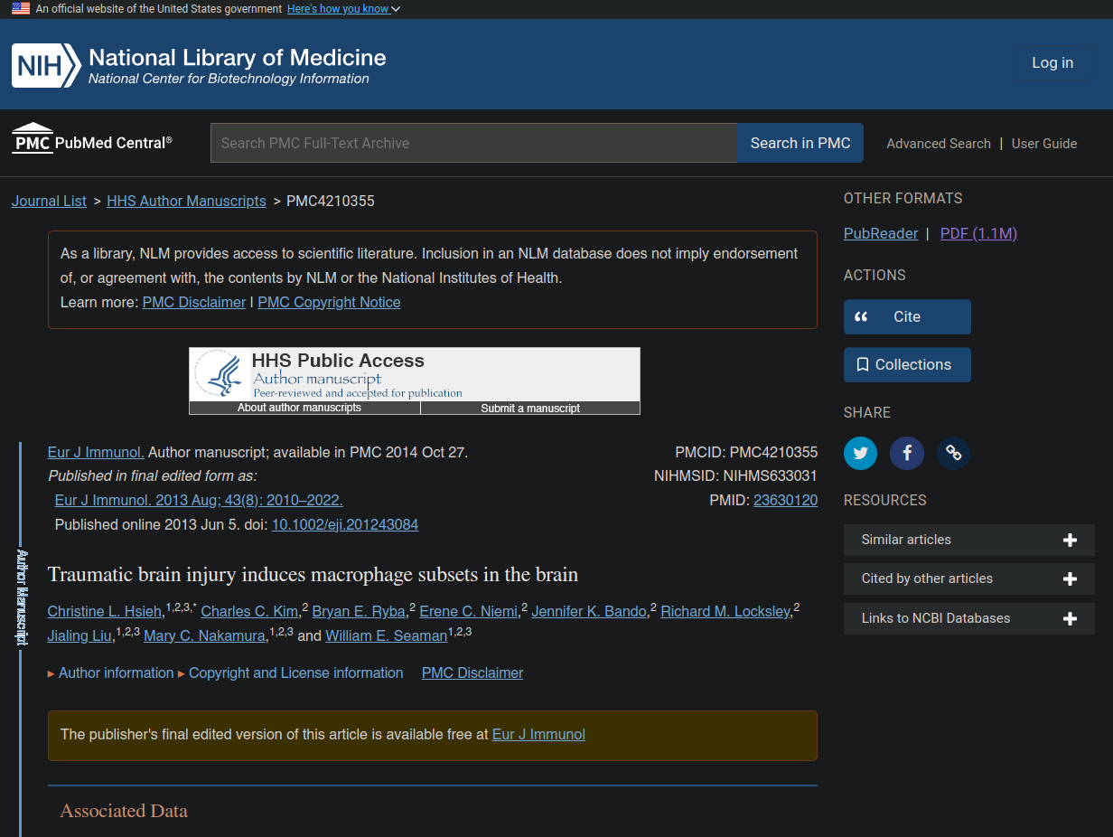This screenshot has width=1113, height=837.
Task: Download the PDF (1.1M)
Action: point(978,233)
